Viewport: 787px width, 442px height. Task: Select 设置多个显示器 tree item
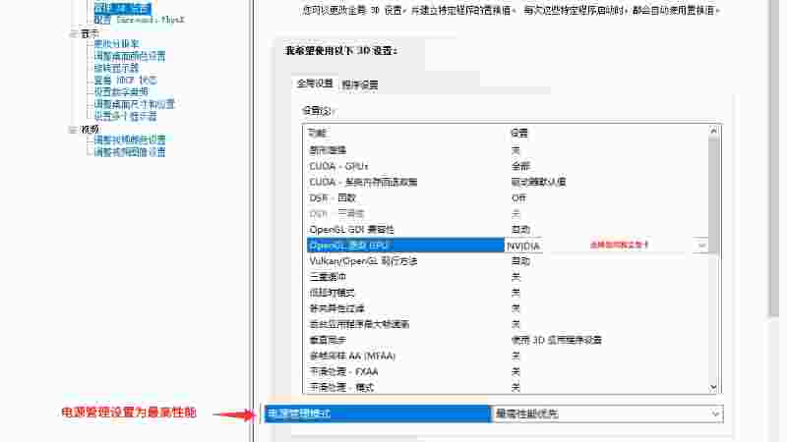[x=125, y=116]
